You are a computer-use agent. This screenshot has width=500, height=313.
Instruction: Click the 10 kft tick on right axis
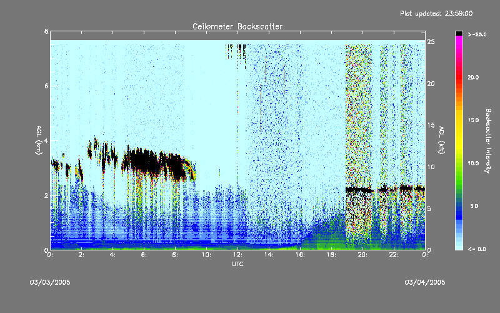(x=431, y=167)
